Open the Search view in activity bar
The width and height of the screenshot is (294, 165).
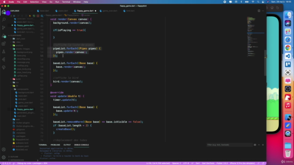click(x=4, y=19)
